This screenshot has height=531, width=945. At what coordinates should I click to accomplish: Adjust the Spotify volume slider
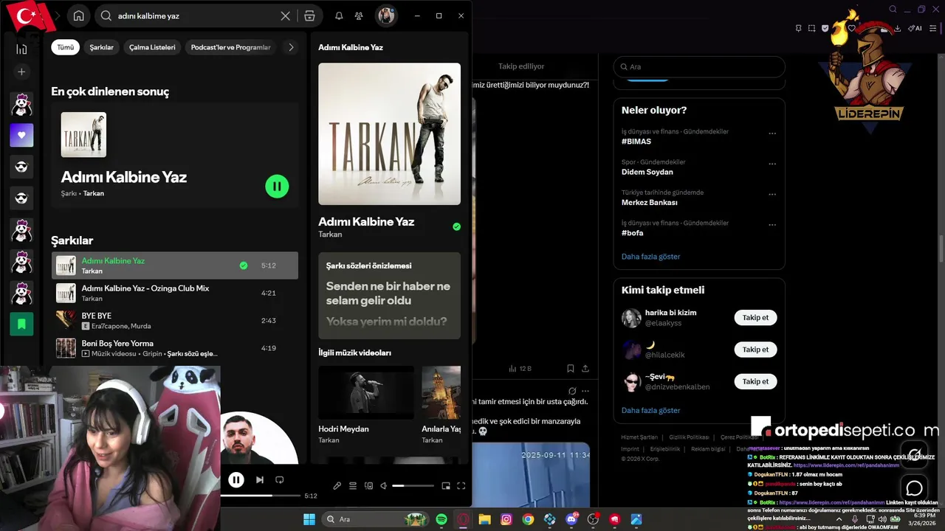pos(413,486)
